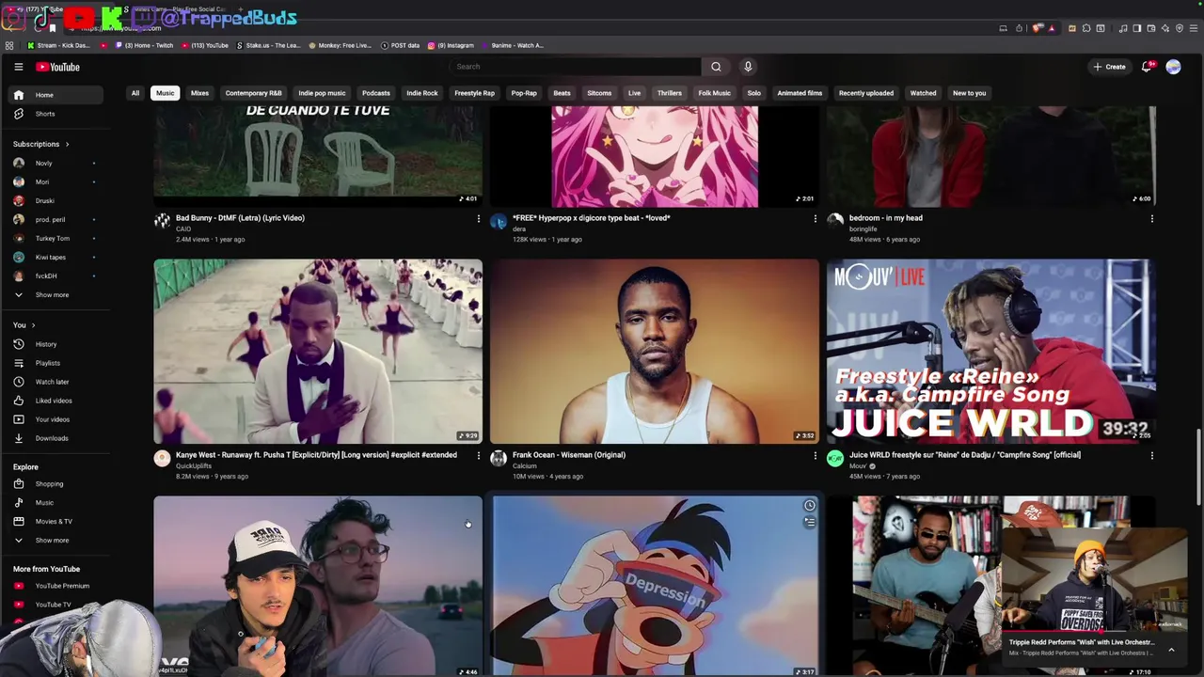Select the New to you chip
Viewport: 1204px width, 677px height.
tap(969, 93)
